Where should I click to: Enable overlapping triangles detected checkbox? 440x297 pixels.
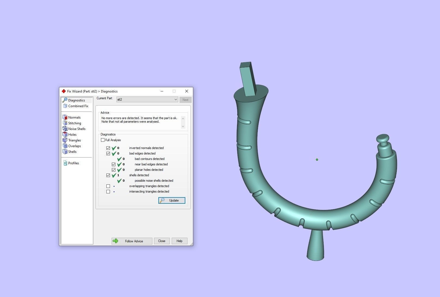(108, 186)
